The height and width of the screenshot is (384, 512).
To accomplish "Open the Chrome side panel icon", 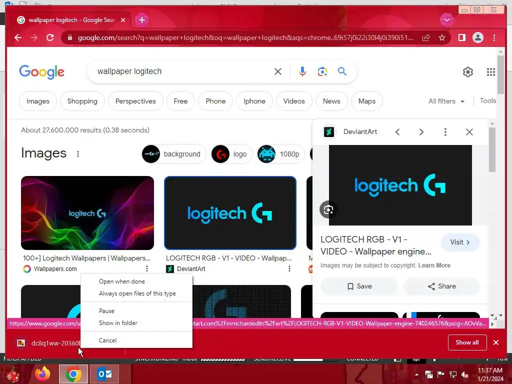I will (x=461, y=37).
